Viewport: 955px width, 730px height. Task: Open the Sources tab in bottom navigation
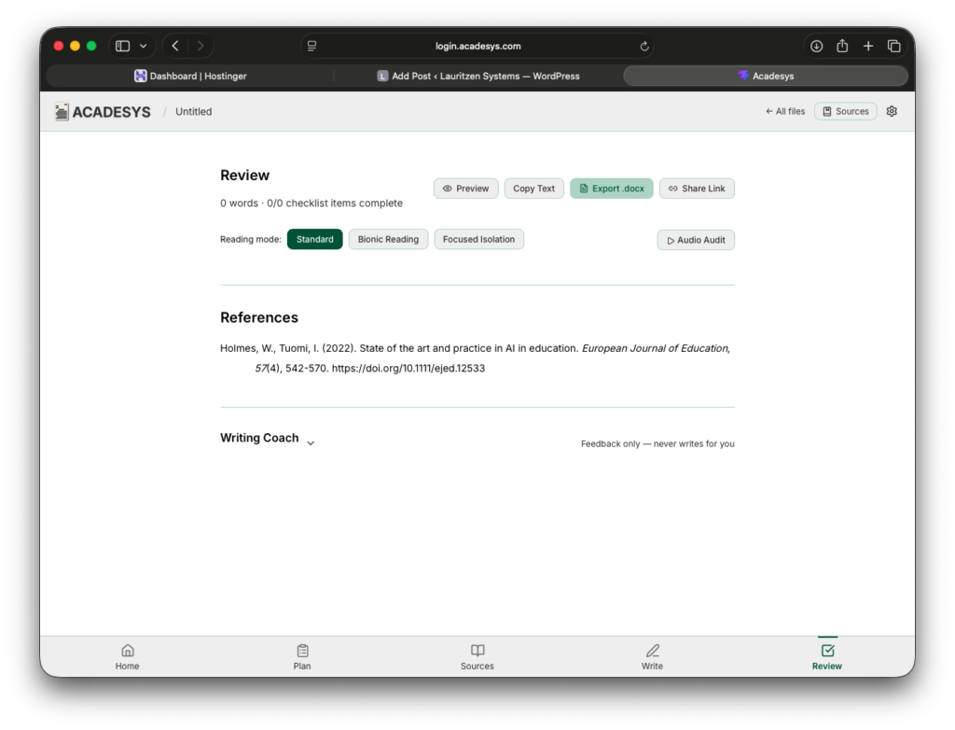coord(477,657)
